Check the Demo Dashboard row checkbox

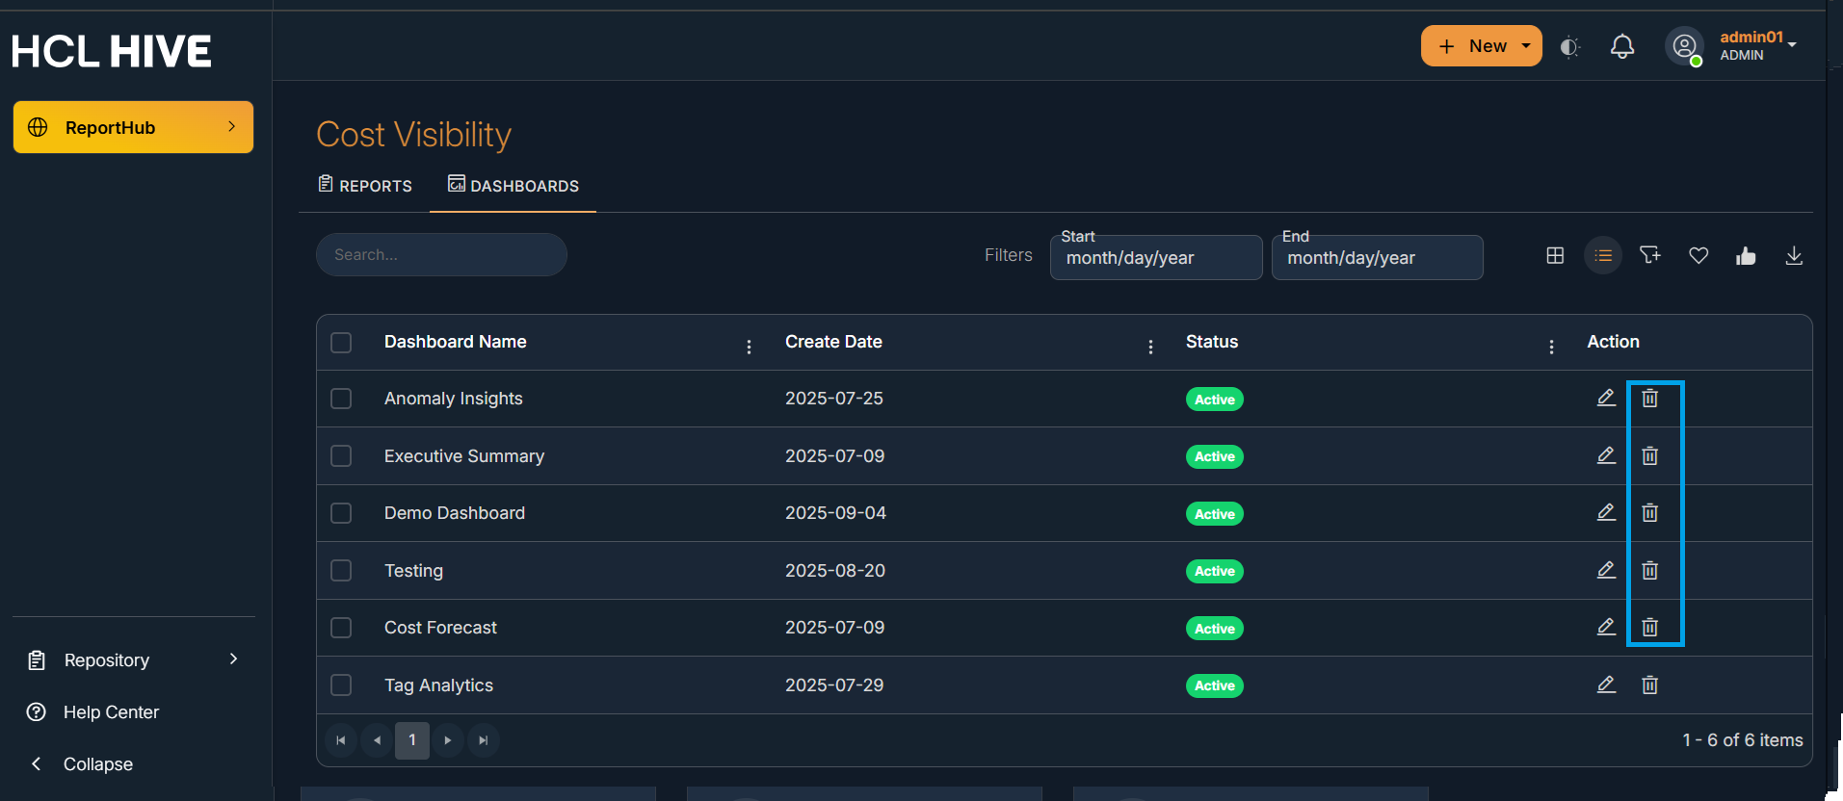(x=341, y=513)
